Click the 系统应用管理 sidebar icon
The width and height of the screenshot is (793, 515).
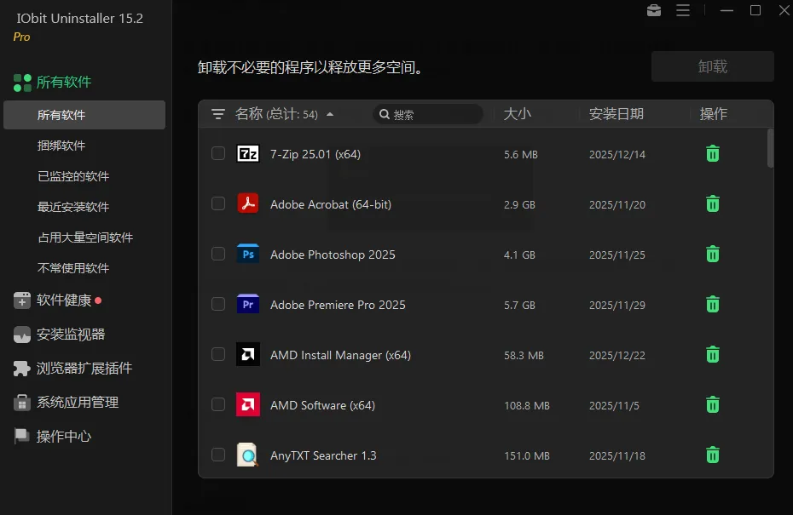(22, 403)
